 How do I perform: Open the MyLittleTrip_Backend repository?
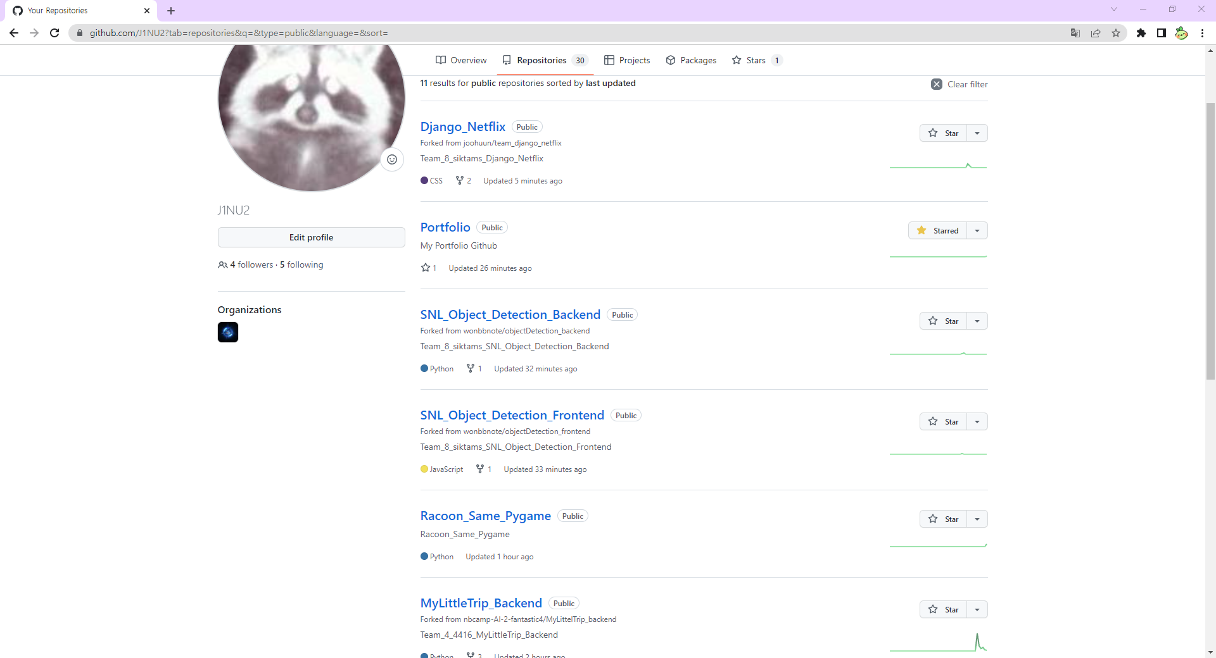point(481,603)
